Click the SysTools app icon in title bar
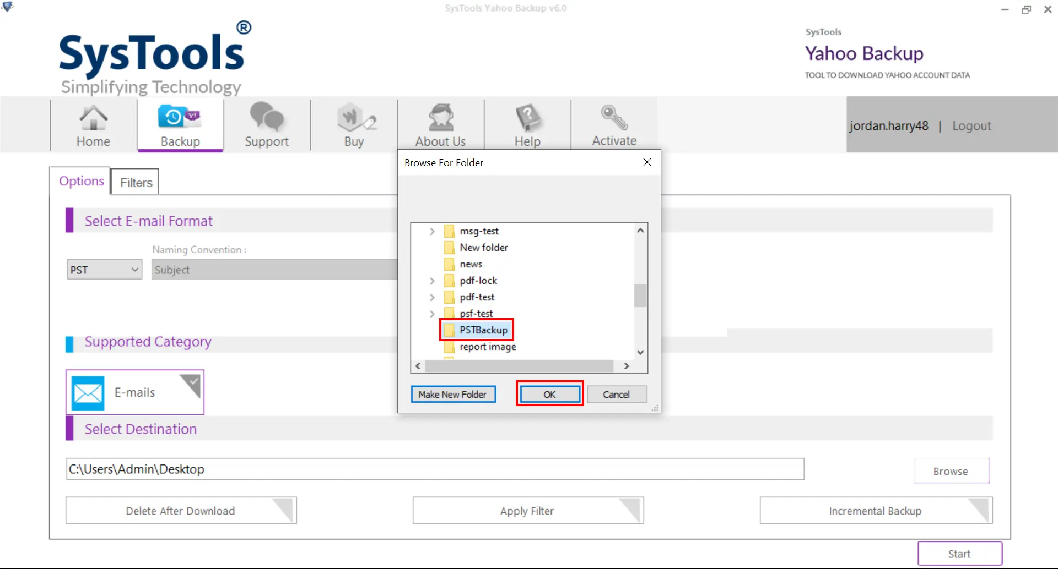The image size is (1058, 569). 8,7
